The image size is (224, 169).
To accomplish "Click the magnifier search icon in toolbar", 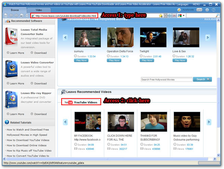I will click(x=217, y=16).
